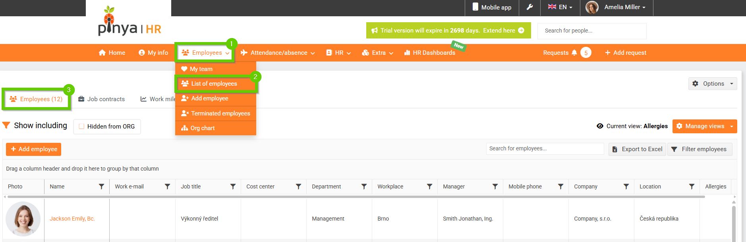Click the Pinya HR logo
This screenshot has height=242, width=746.
129,22
